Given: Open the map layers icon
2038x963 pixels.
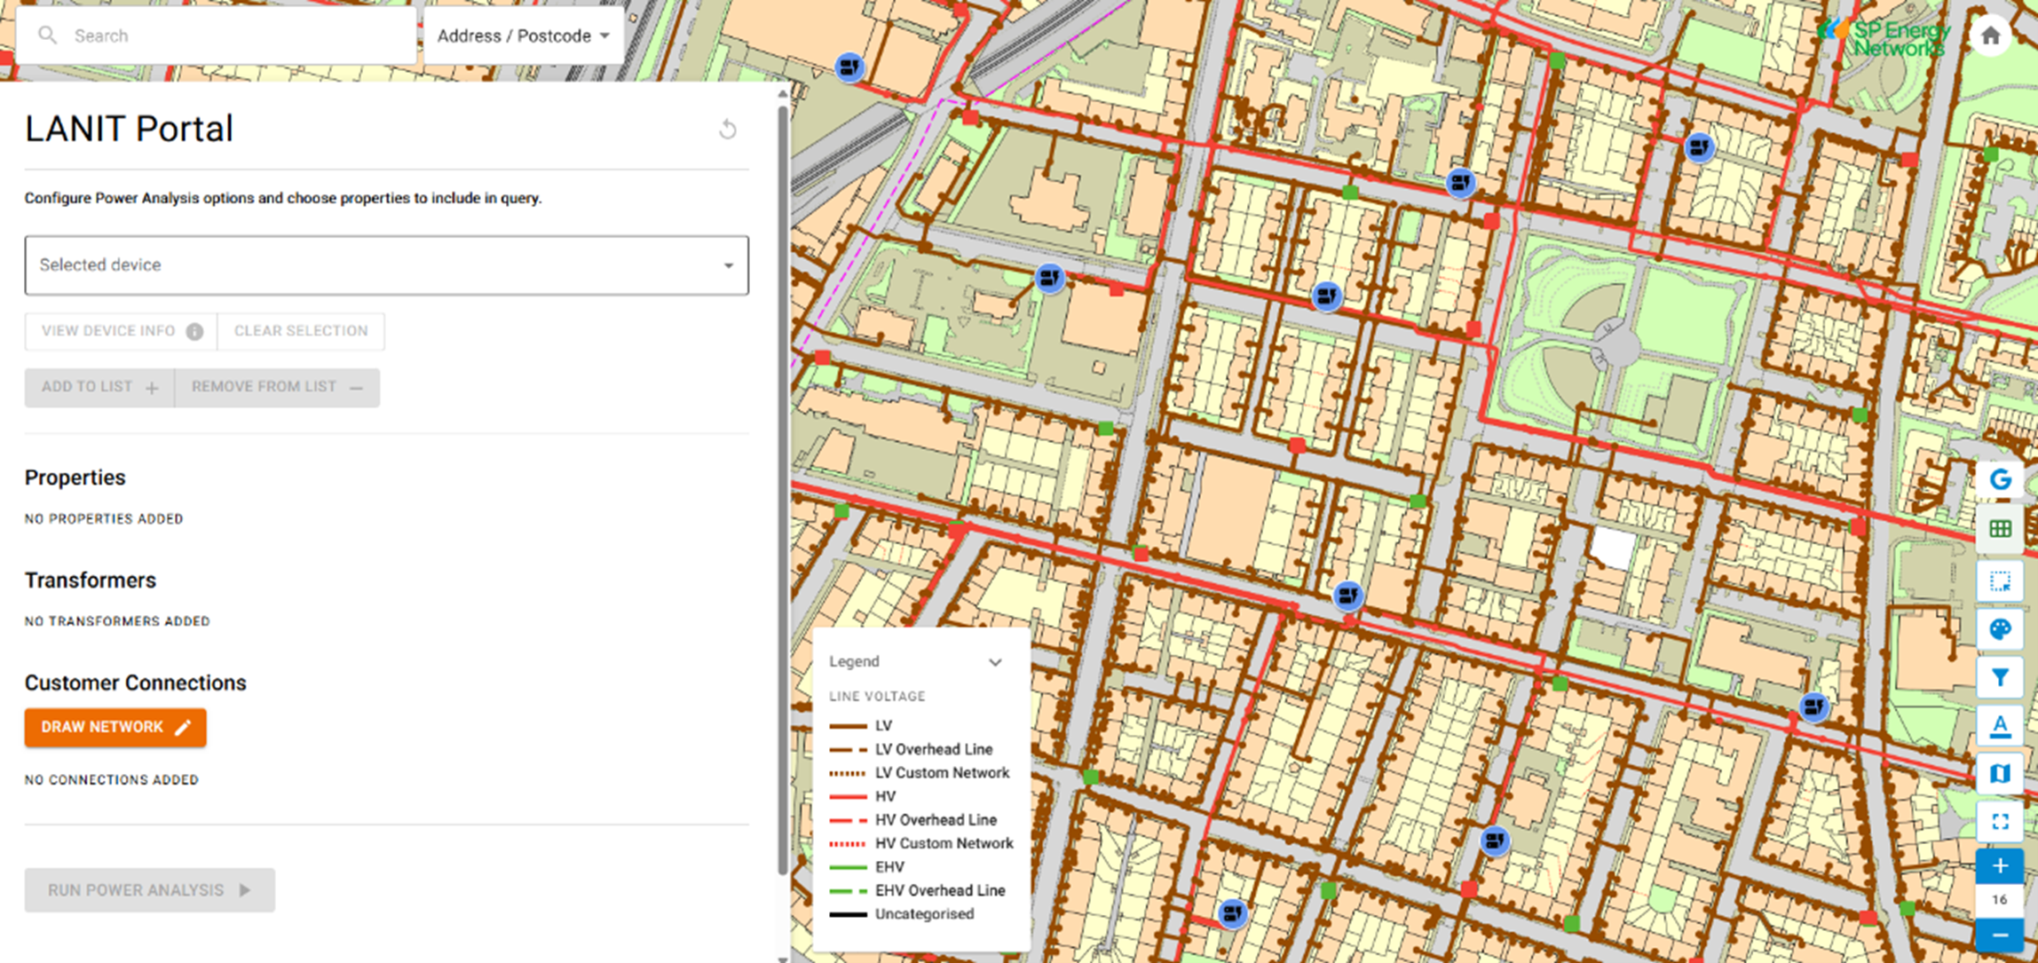Looking at the screenshot, I should [x=2001, y=773].
